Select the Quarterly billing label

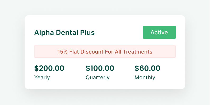(x=97, y=78)
